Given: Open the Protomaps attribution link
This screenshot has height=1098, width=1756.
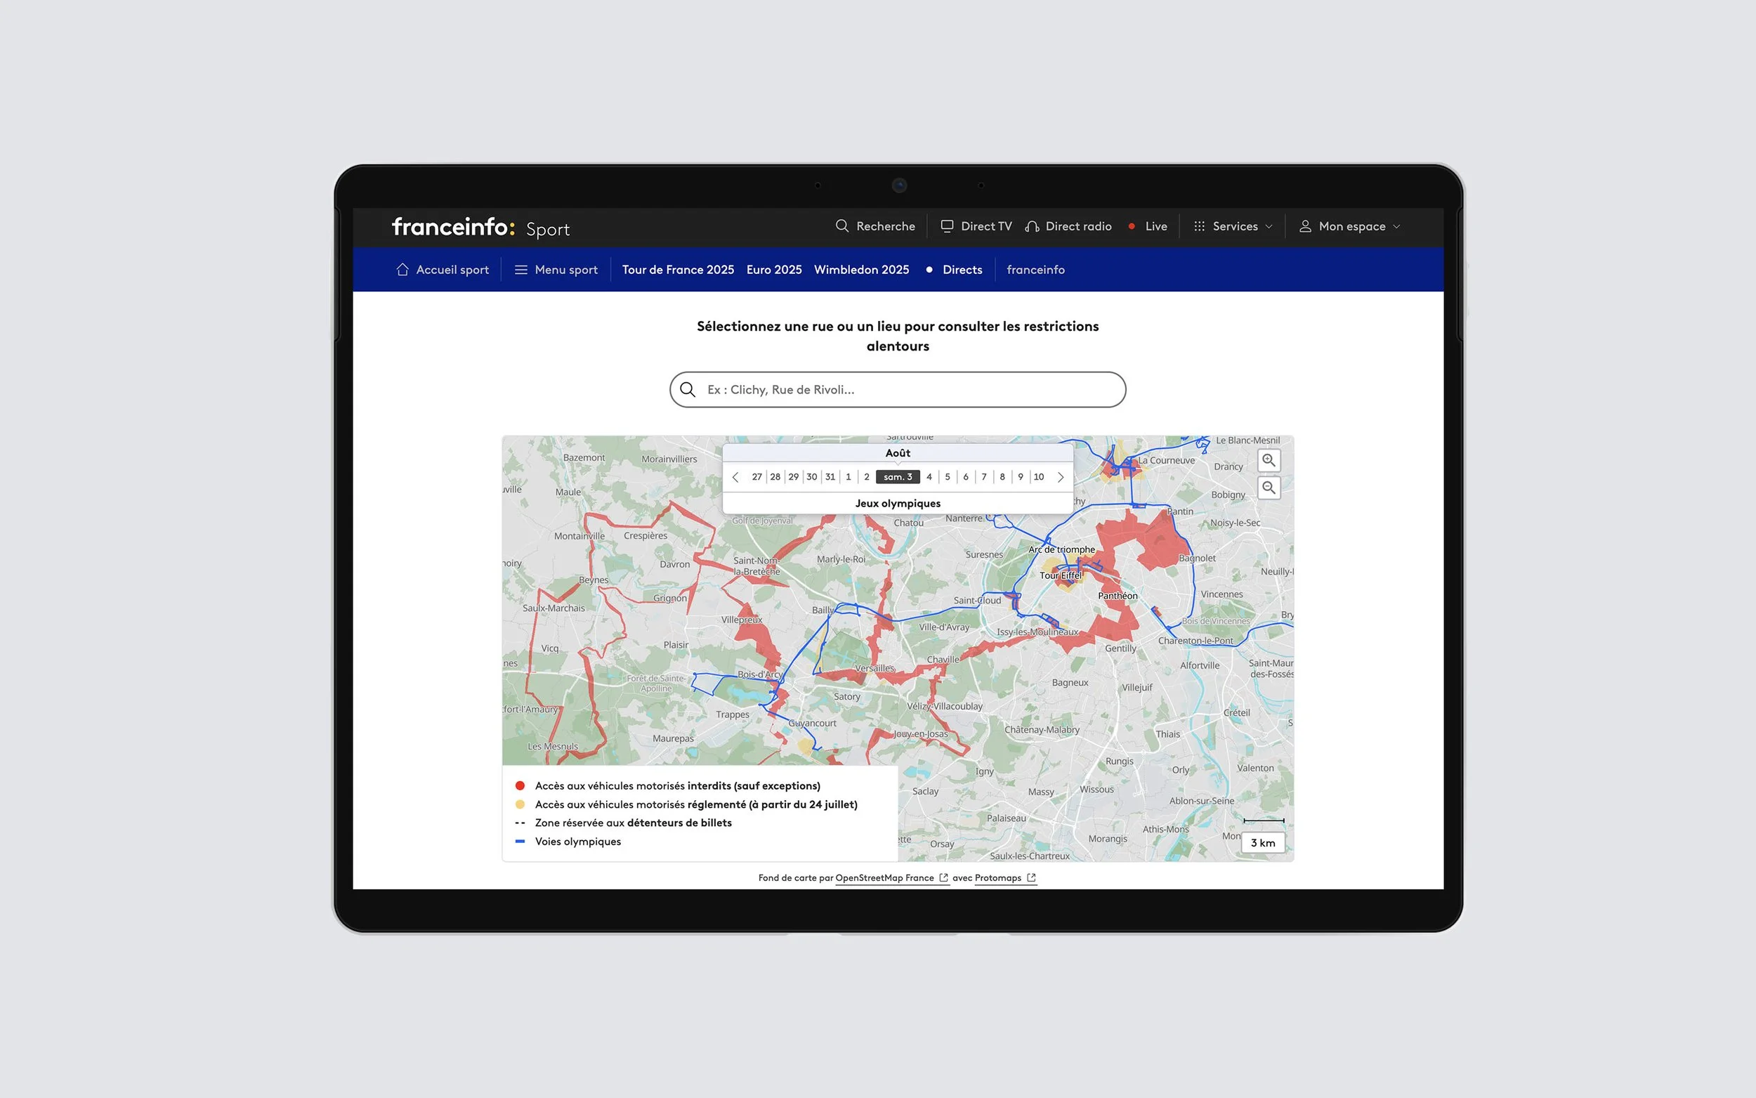Looking at the screenshot, I should point(998,878).
